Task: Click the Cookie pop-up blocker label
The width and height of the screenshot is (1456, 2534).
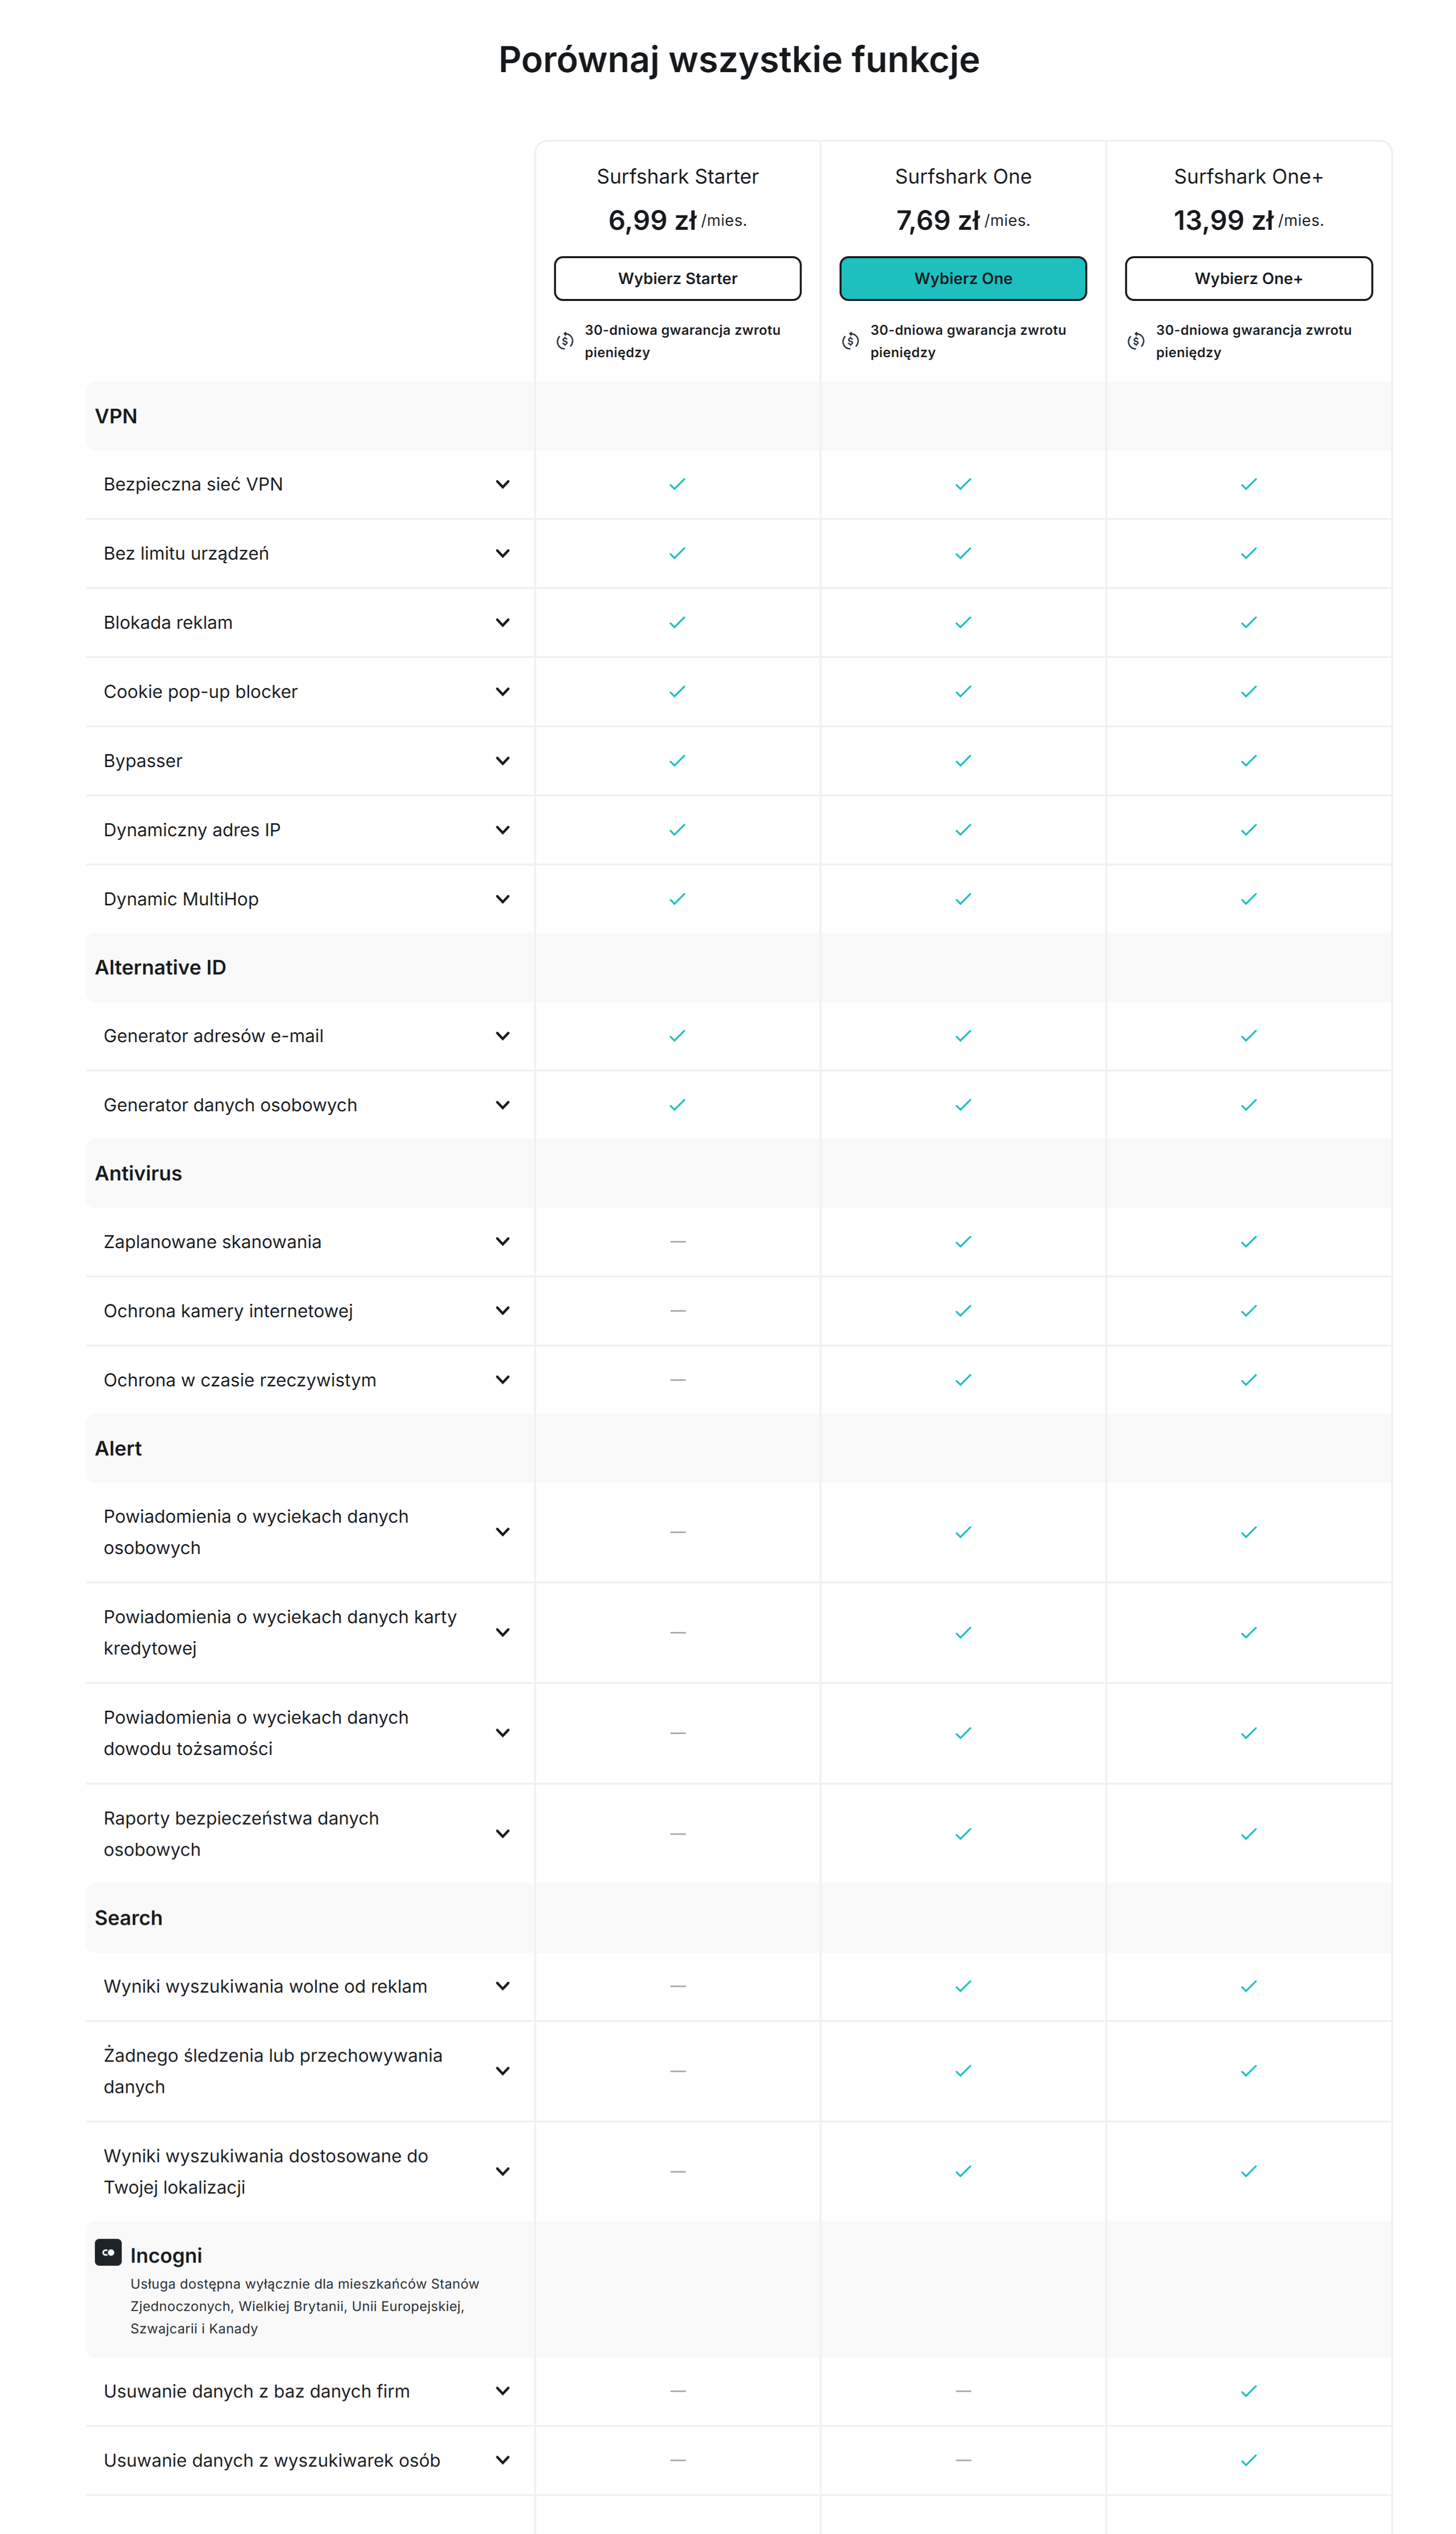Action: 201,692
